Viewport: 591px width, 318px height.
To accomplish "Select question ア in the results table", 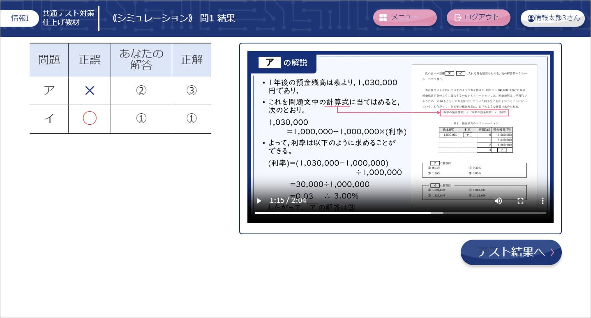I will pyautogui.click(x=49, y=91).
